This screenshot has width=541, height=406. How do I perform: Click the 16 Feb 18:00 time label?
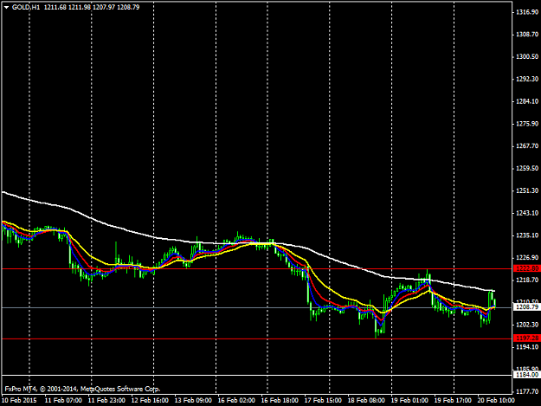click(x=280, y=401)
